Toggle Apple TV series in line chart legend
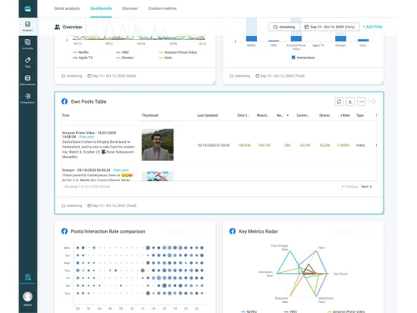Screen dimensions: 417x313 pyautogui.click(x=83, y=58)
